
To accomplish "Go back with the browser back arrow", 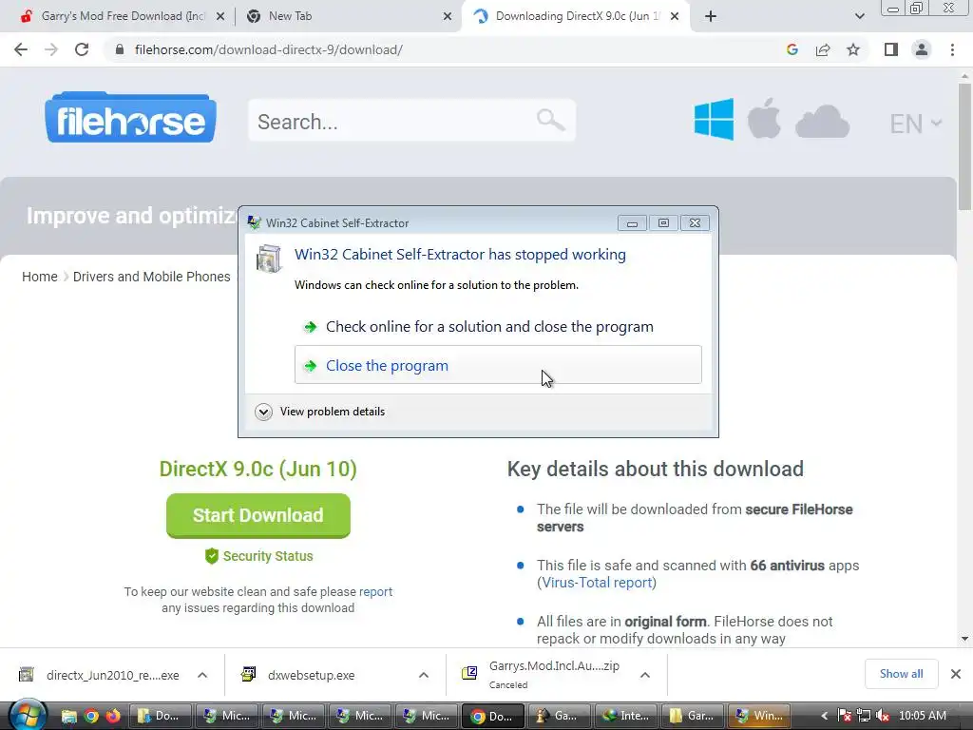I will click(21, 49).
